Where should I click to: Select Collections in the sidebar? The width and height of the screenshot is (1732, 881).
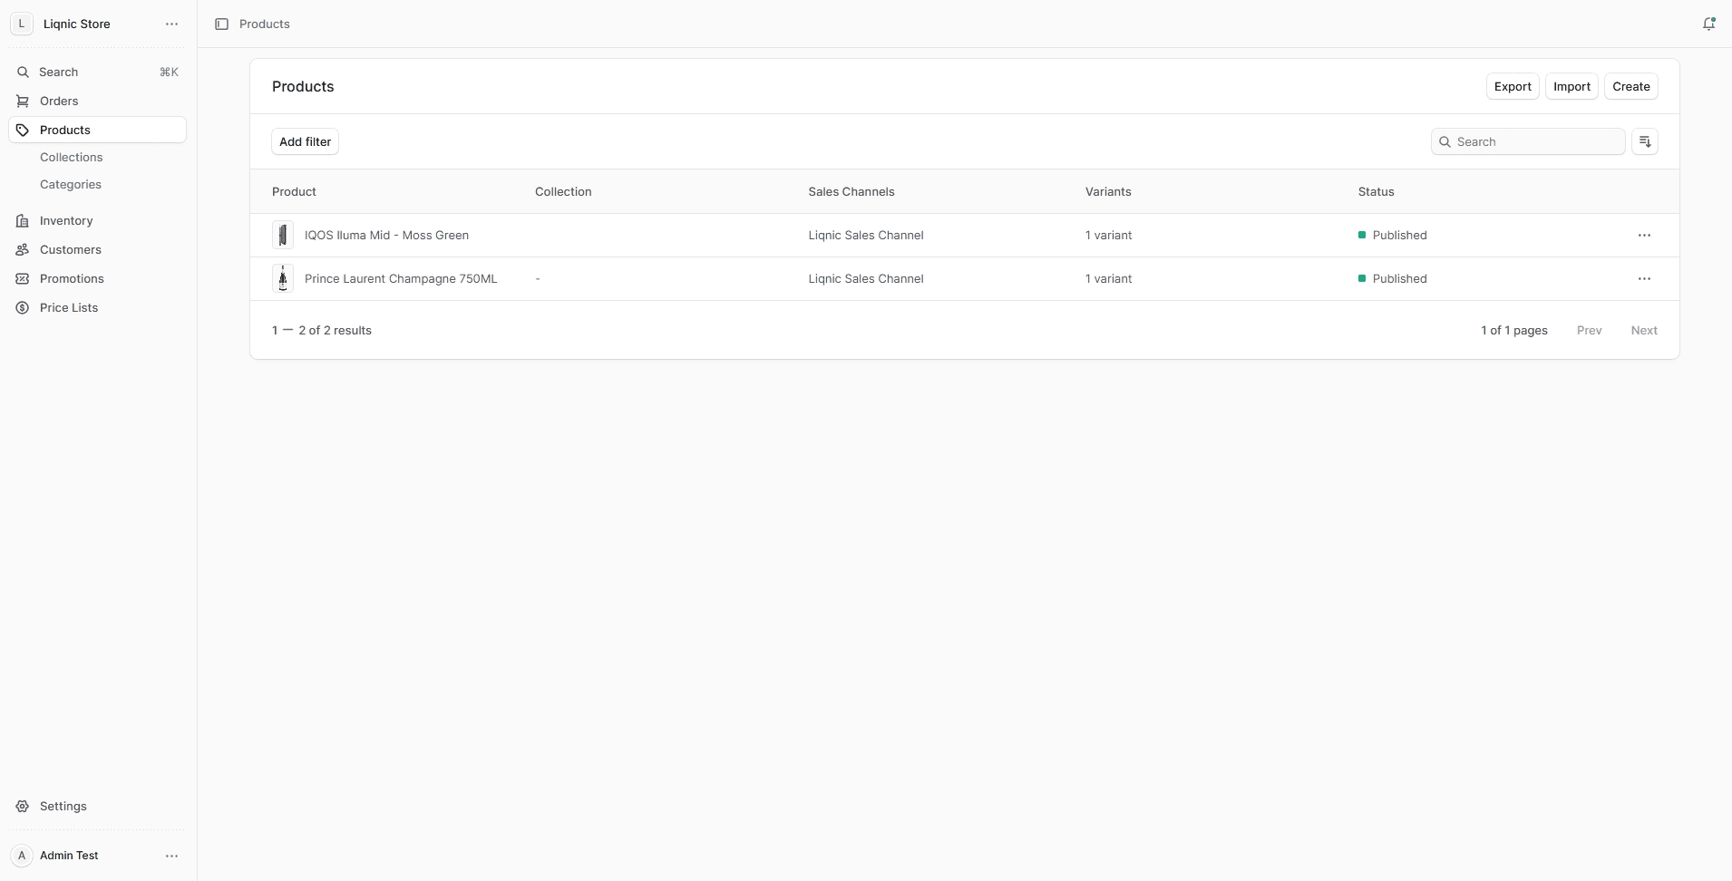tap(72, 157)
